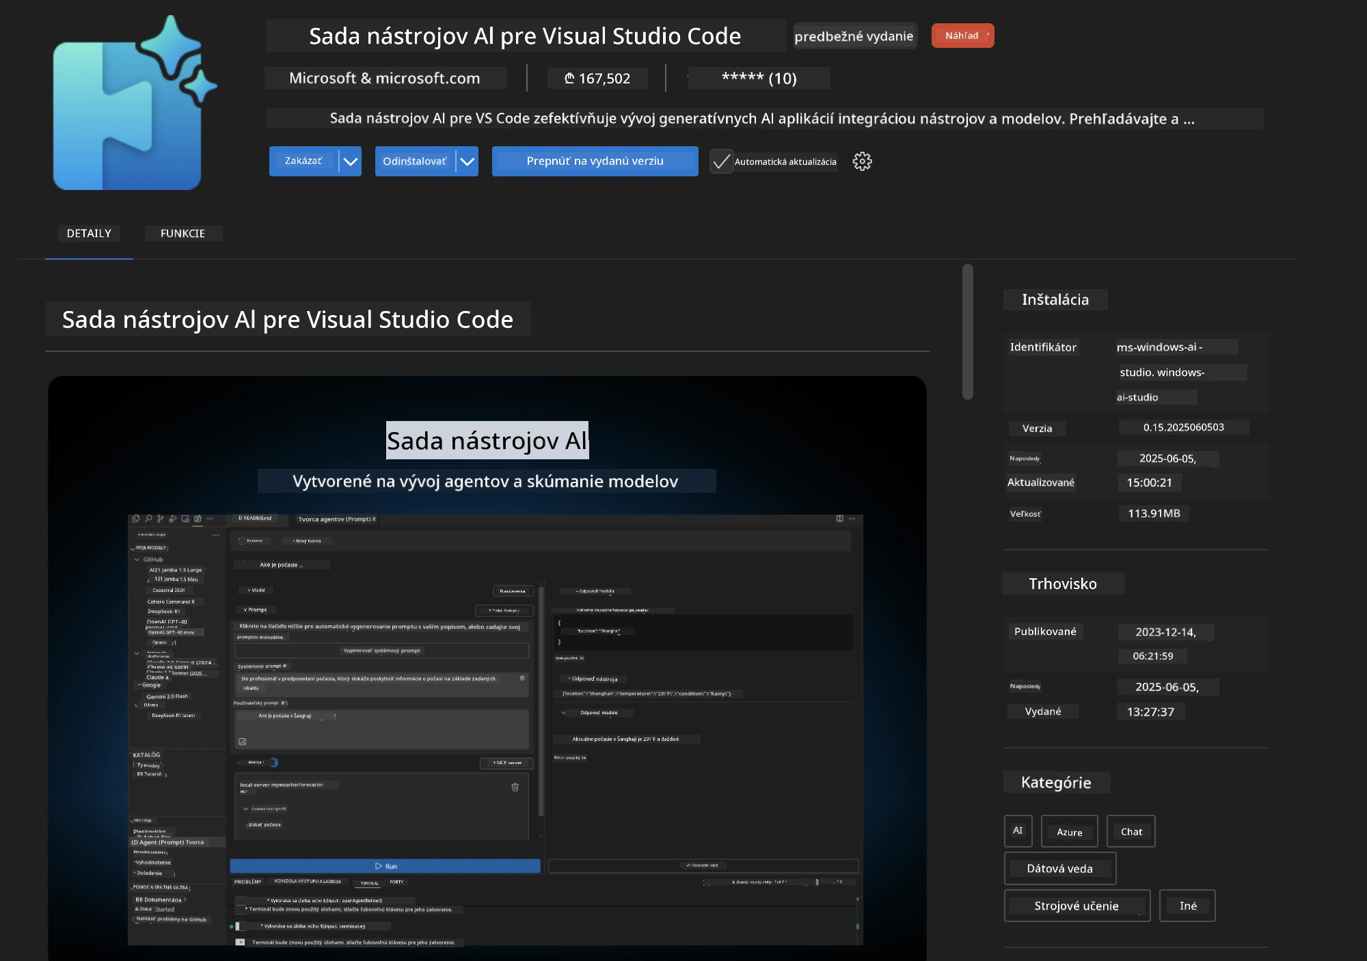Click Search icon in README screenshot
1367x961 pixels.
click(148, 519)
